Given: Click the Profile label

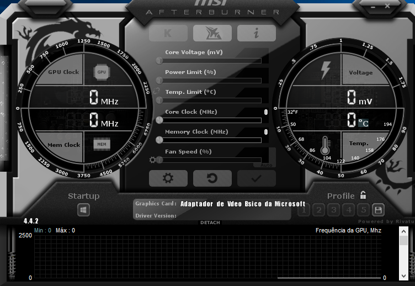Looking at the screenshot, I should coord(341,196).
